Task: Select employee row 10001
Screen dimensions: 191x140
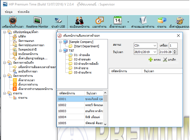Action: [x=80, y=99]
